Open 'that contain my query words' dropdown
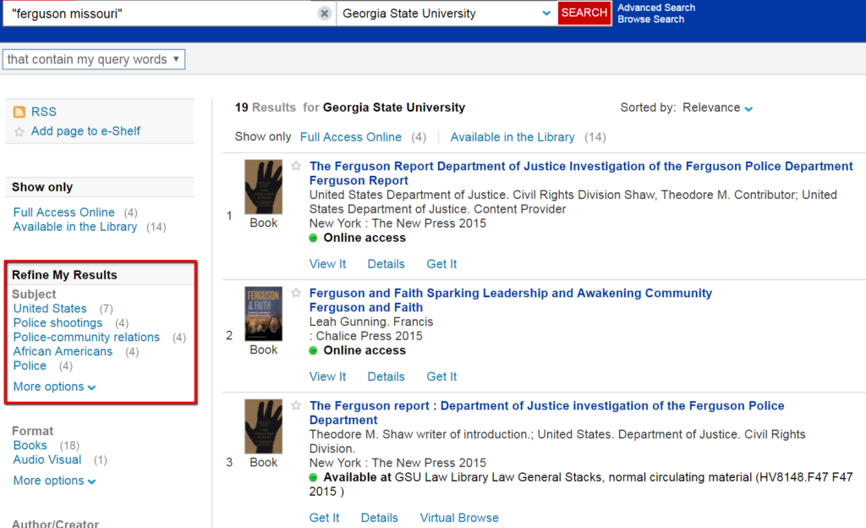This screenshot has width=866, height=528. 94,59
